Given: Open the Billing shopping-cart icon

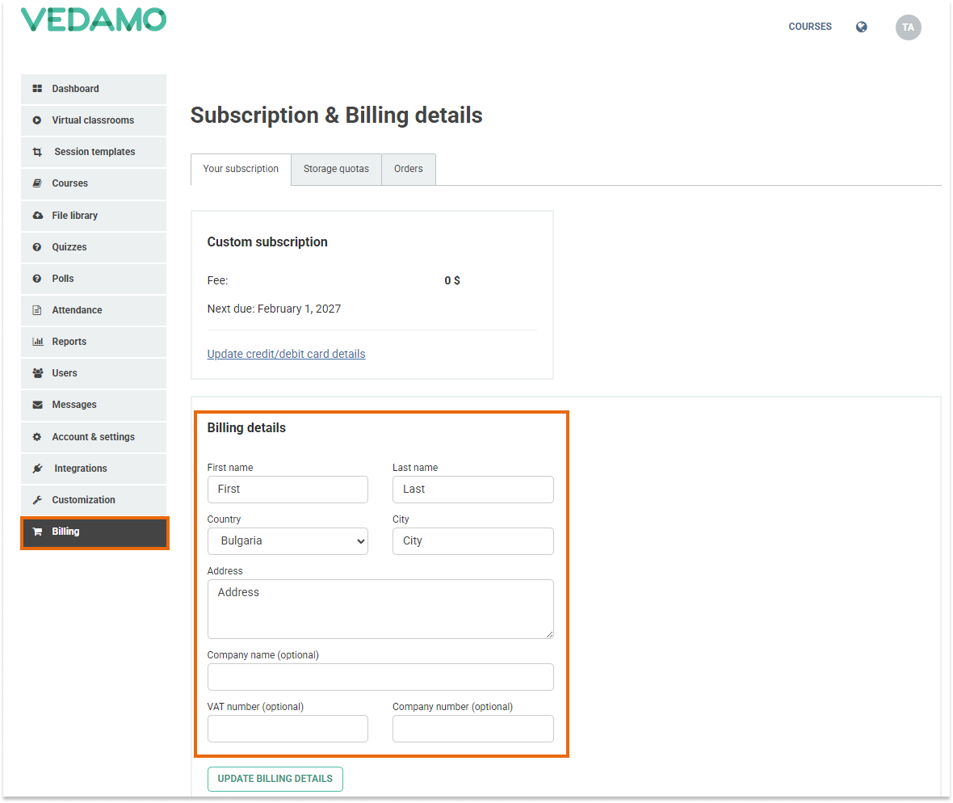Looking at the screenshot, I should click(x=38, y=531).
